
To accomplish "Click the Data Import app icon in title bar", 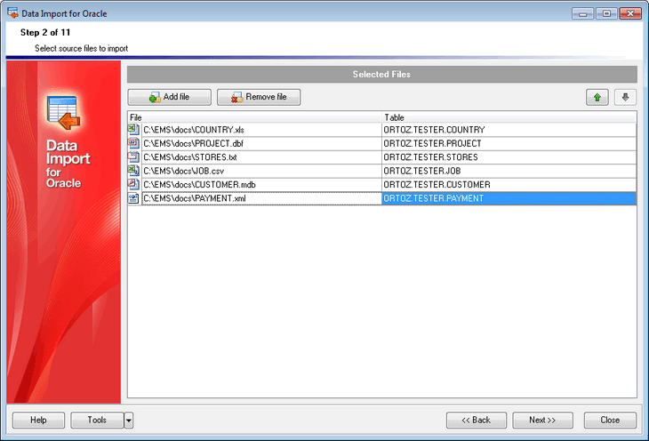I will click(12, 12).
